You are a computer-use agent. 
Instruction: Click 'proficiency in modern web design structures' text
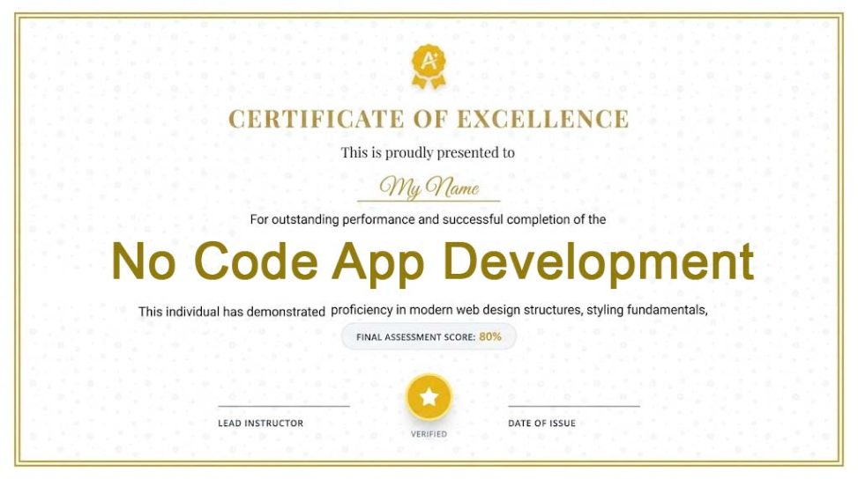[457, 310]
